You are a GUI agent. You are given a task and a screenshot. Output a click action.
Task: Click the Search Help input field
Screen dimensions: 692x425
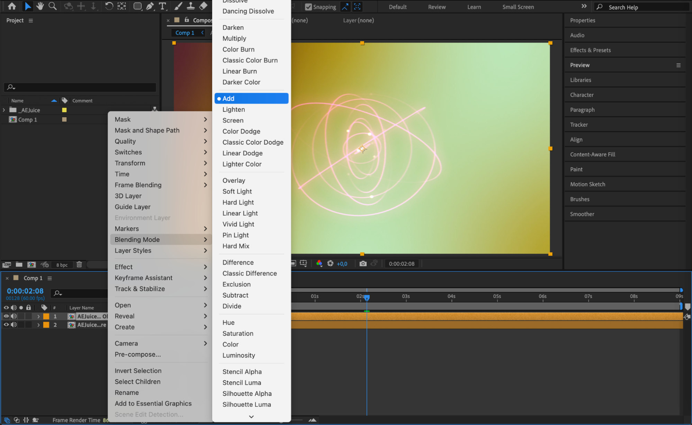[x=644, y=7]
